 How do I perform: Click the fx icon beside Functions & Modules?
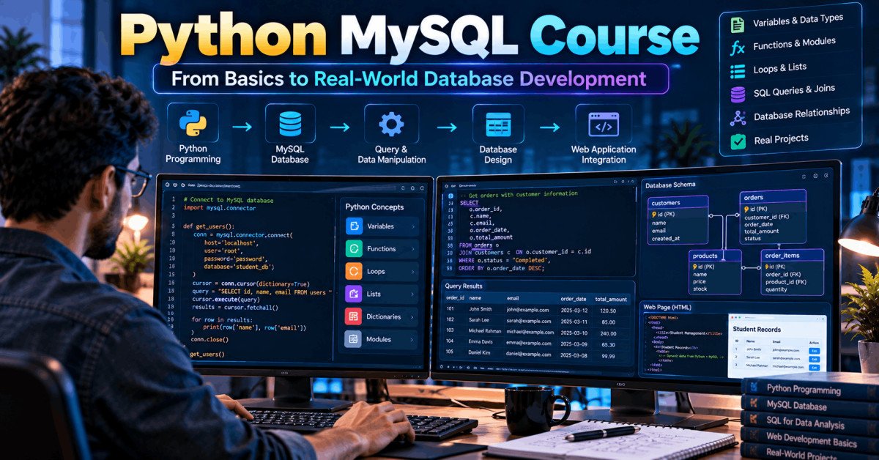[x=738, y=48]
